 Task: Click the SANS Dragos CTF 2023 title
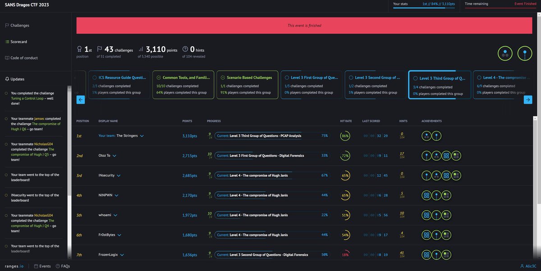(x=27, y=5)
